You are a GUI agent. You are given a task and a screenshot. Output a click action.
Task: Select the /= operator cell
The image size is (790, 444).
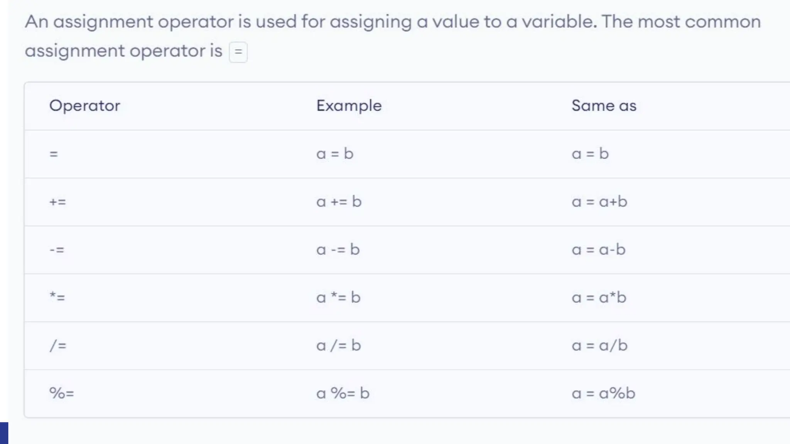pos(58,345)
